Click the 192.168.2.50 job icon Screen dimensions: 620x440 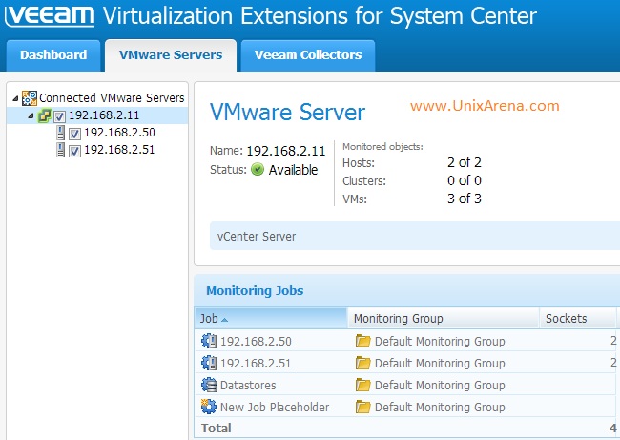(209, 341)
